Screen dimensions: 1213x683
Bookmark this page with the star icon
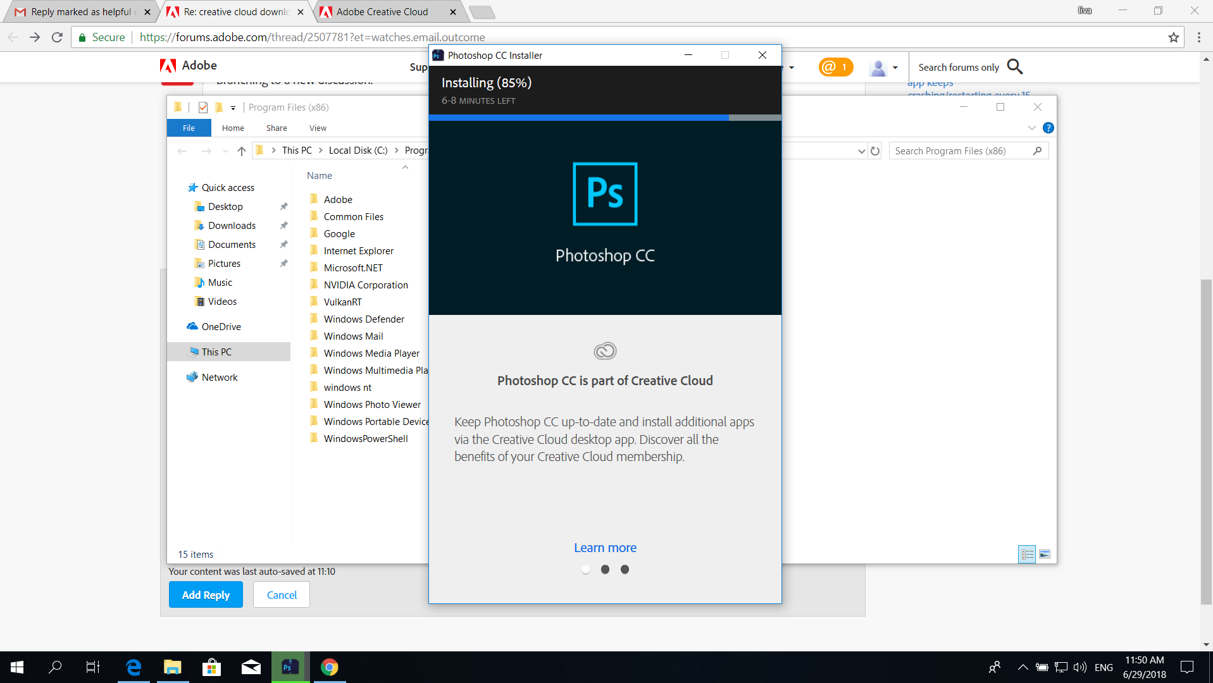[1174, 37]
